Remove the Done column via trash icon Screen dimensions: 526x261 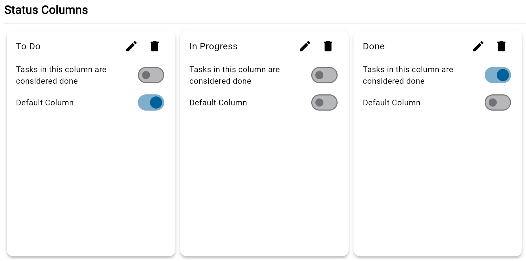501,46
